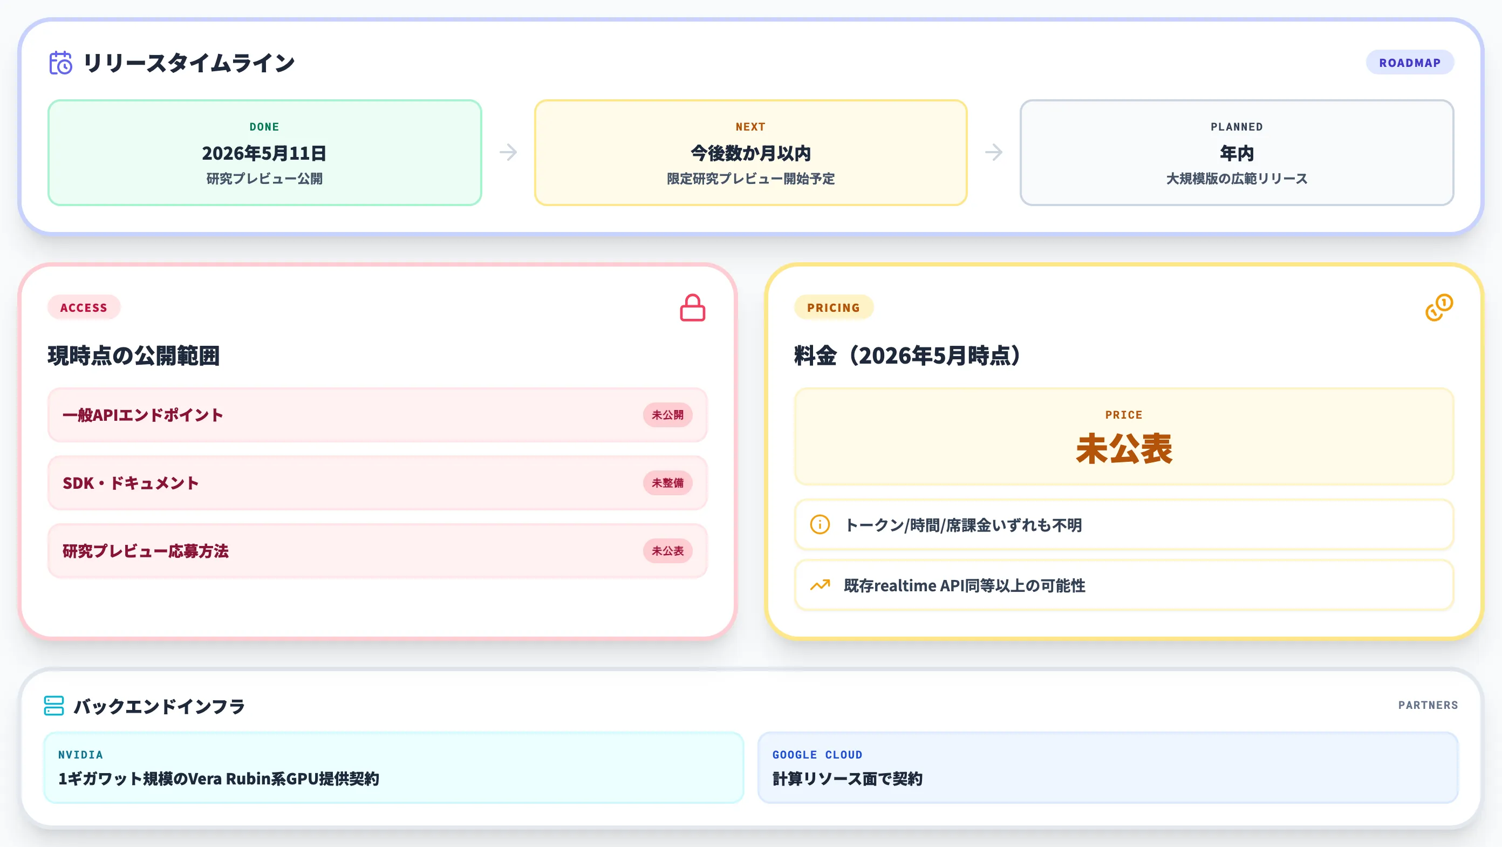Click the トークン/時間/席課金いずれも不明 note
The height and width of the screenshot is (847, 1502).
(1124, 524)
